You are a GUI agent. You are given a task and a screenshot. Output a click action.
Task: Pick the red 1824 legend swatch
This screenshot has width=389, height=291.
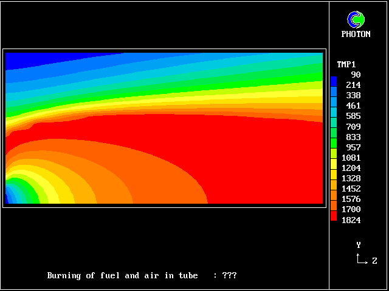pyautogui.click(x=334, y=216)
